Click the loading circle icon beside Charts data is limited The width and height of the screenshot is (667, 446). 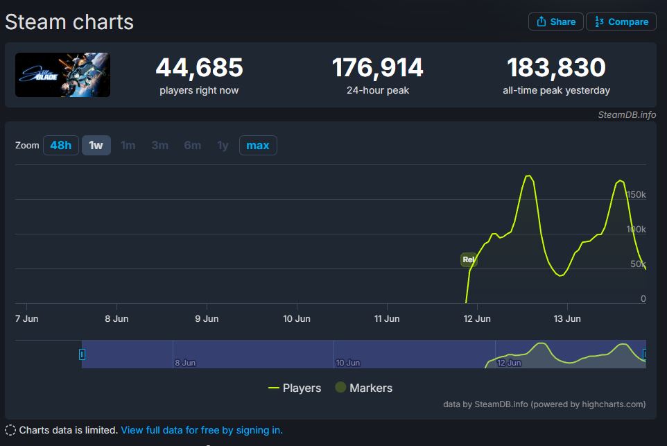10,430
